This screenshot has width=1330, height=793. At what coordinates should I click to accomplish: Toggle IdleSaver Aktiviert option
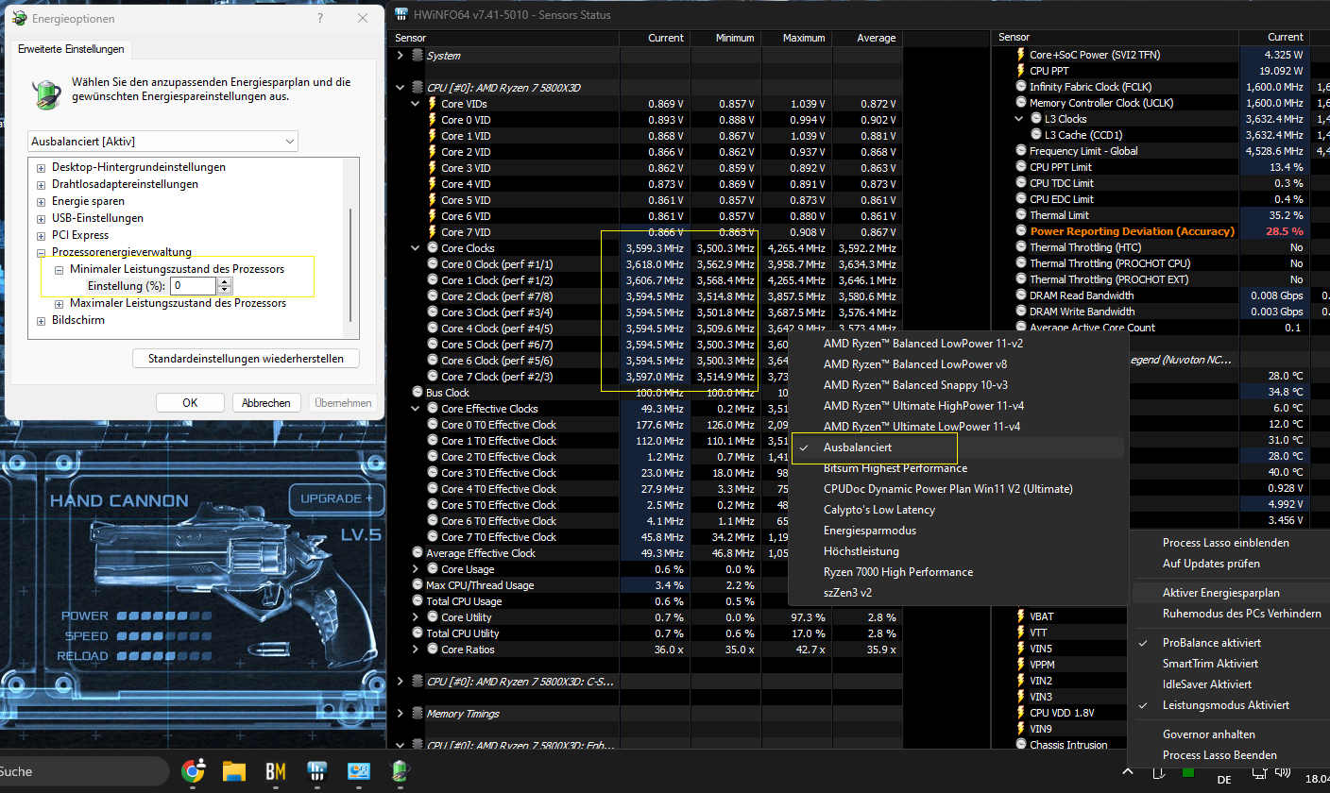(1229, 684)
